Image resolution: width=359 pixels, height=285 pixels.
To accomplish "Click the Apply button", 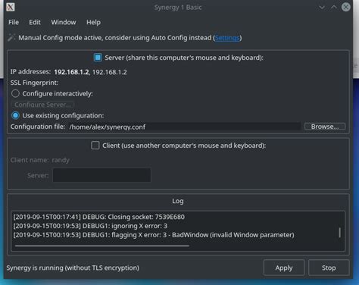I will (x=284, y=268).
